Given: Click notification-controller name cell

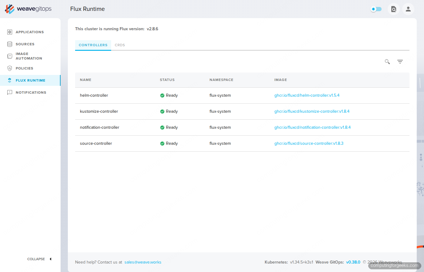Looking at the screenshot, I should click(100, 128).
